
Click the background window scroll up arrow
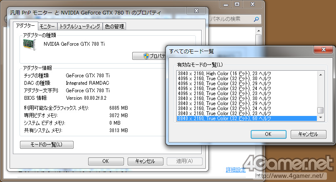pyautogui.click(x=259, y=31)
